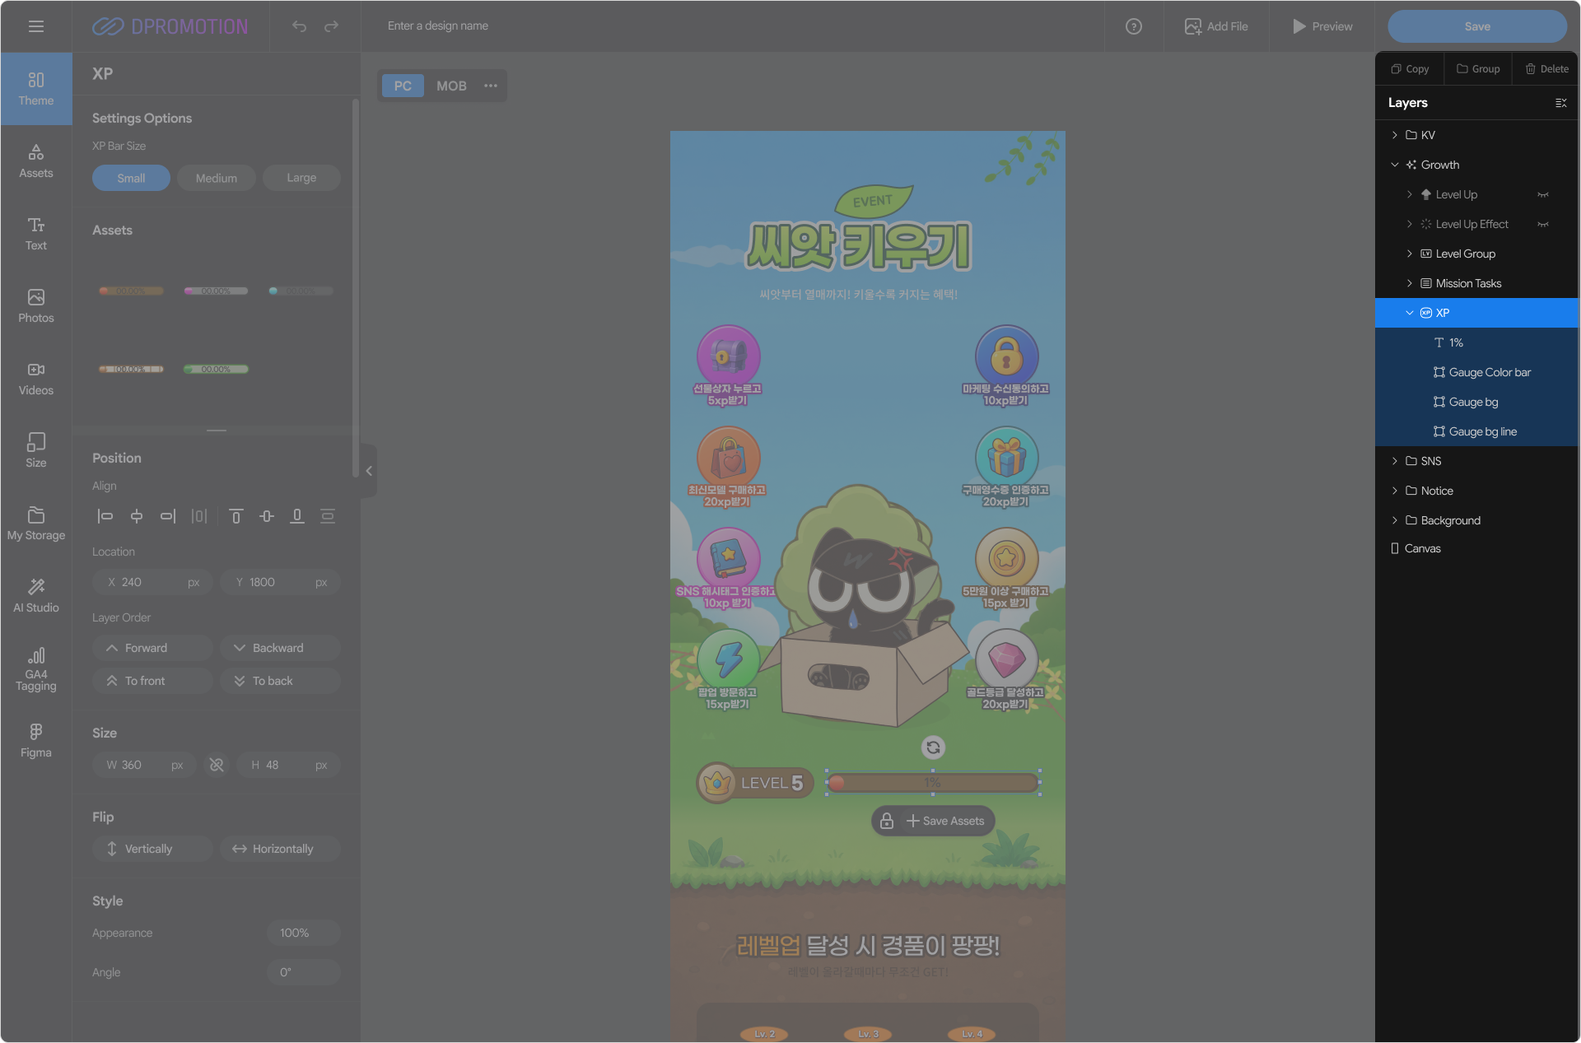This screenshot has height=1043, width=1581.
Task: Group the selected layers
Action: pyautogui.click(x=1478, y=69)
